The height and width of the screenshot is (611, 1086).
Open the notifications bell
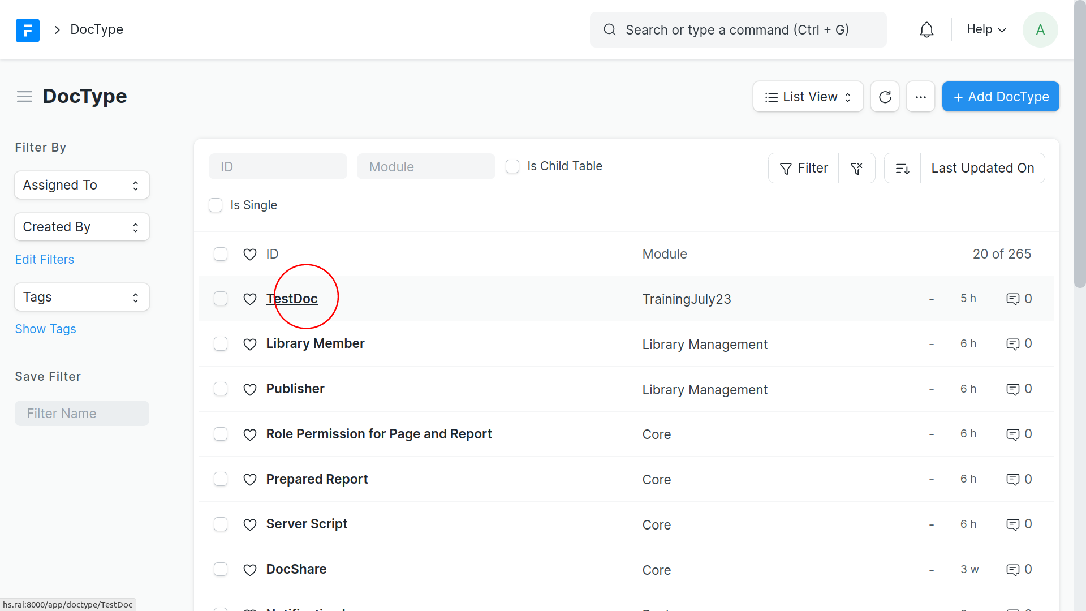pyautogui.click(x=926, y=30)
